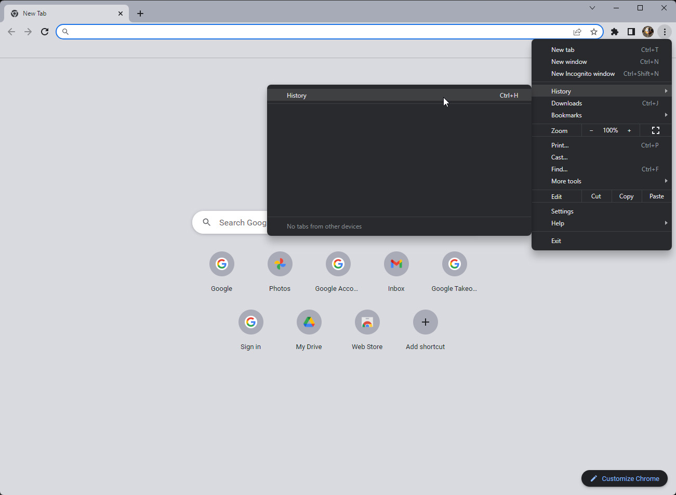676x495 pixels.
Task: Toggle fullscreen mode in Zoom row
Action: tap(655, 130)
